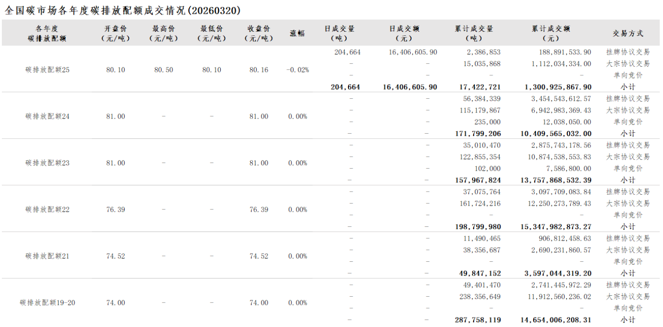Click the -0.02% change value

click(x=297, y=70)
